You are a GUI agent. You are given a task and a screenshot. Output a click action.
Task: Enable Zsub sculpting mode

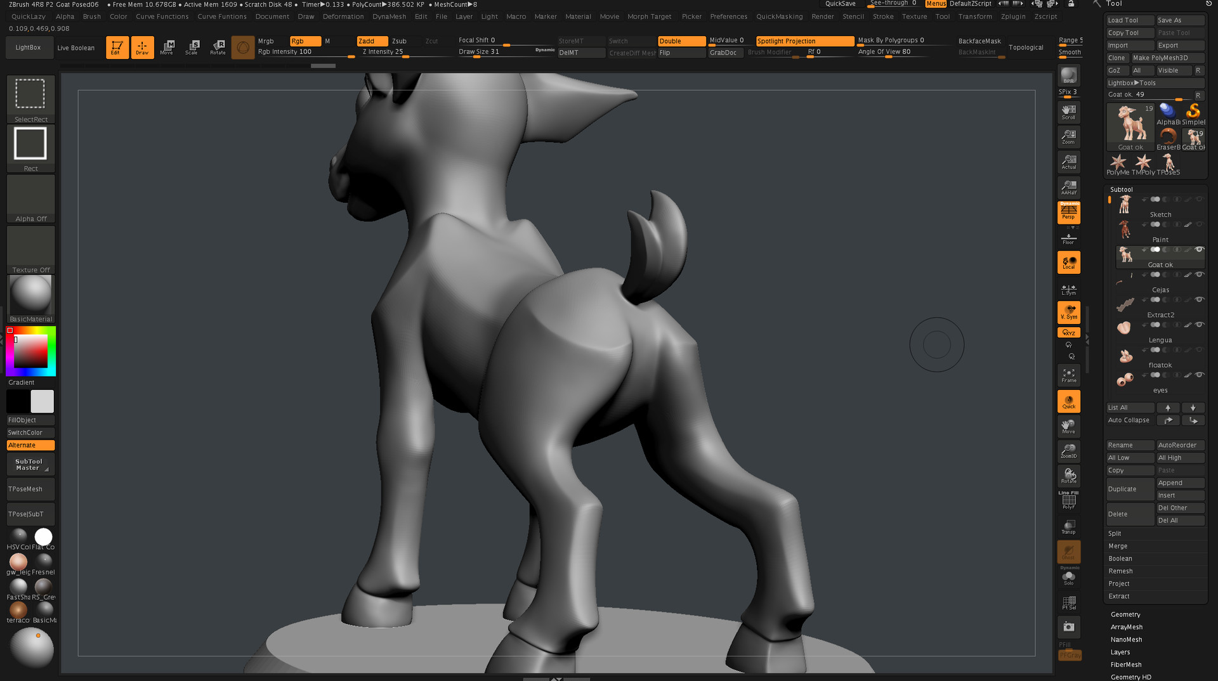pyautogui.click(x=400, y=40)
